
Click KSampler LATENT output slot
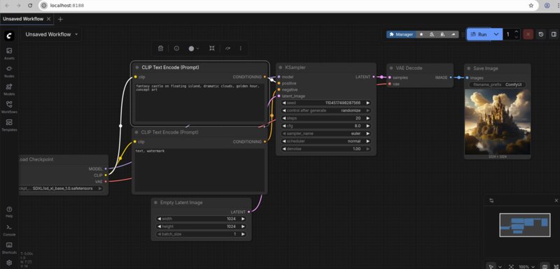point(374,77)
